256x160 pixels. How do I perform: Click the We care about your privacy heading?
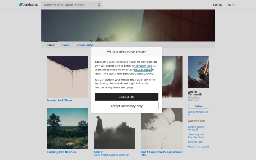point(127,52)
